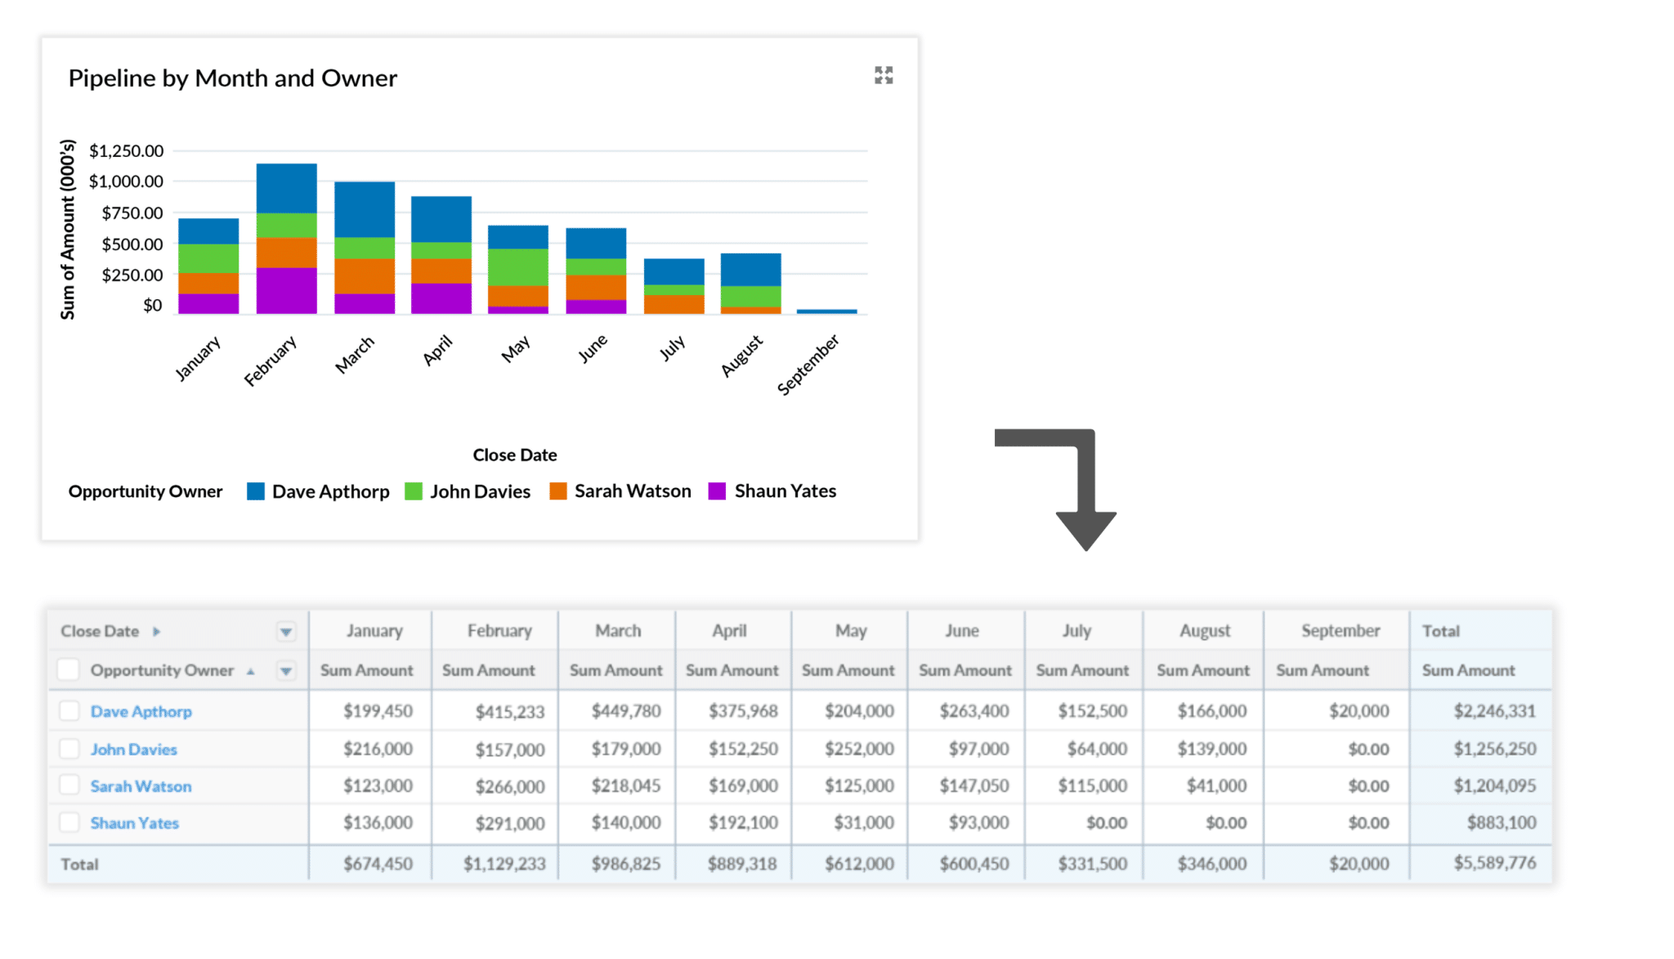Check the Shaun Yates row checkbox
Screen dimensions: 1674x959
[69, 822]
